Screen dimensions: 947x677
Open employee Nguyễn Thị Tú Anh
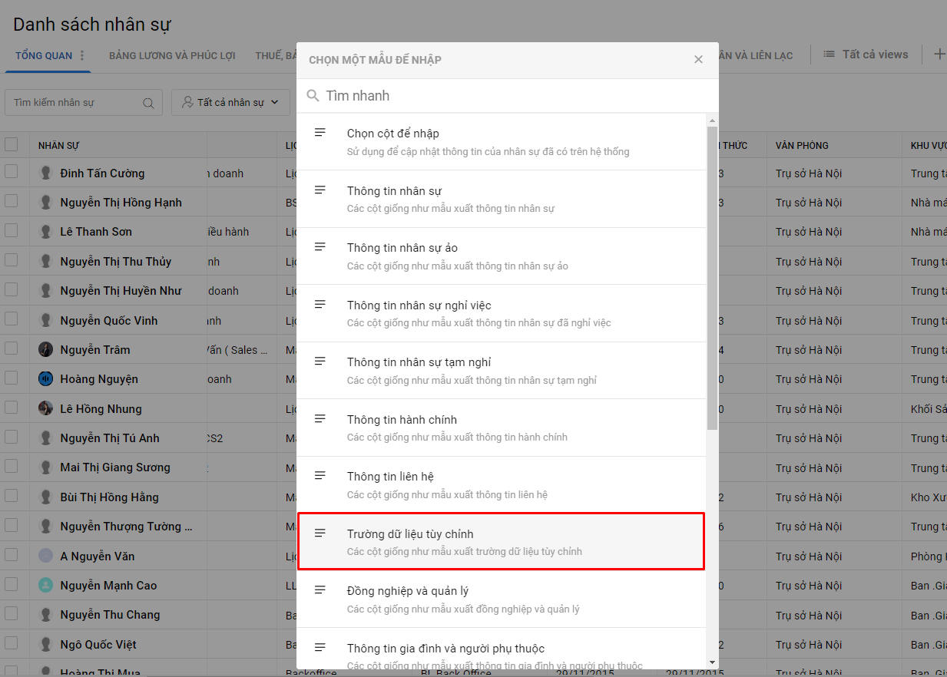coord(110,438)
